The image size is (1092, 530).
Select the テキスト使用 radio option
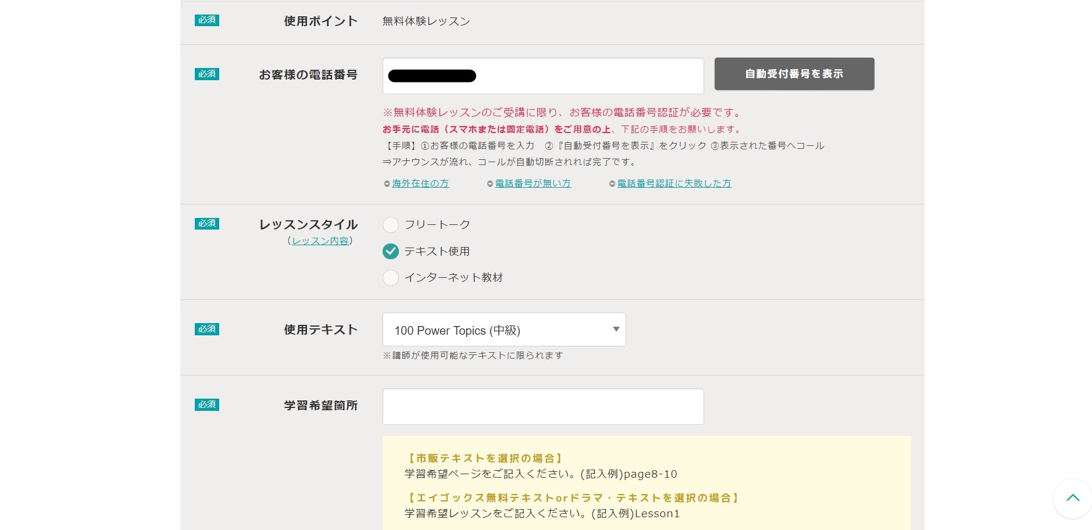click(x=391, y=251)
